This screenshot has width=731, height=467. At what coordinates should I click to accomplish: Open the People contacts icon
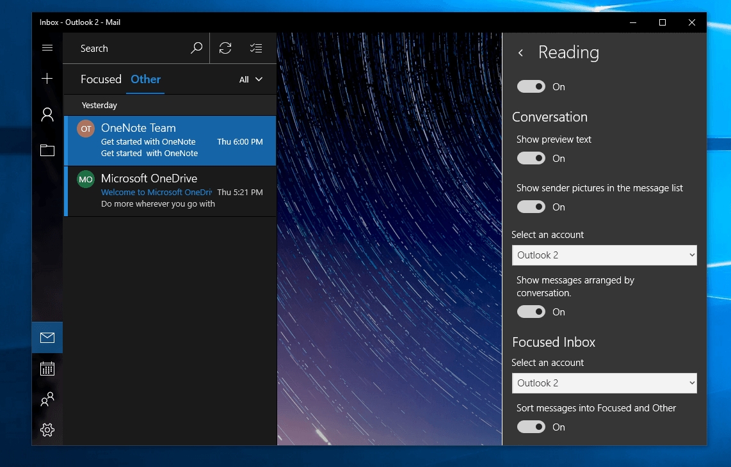[47, 399]
